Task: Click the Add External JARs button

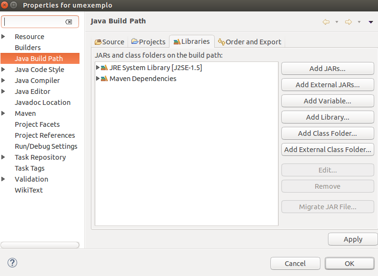Action: (328, 85)
